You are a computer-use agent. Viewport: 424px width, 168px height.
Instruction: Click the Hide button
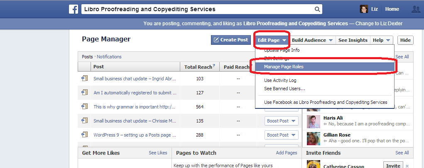tap(405, 40)
